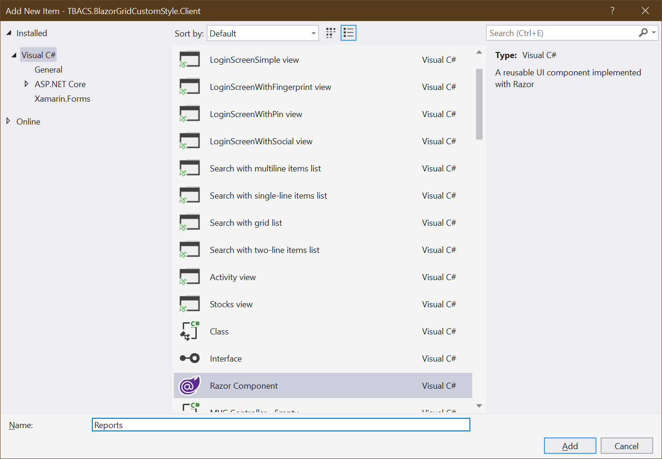This screenshot has width=662, height=459.
Task: Pick the Search with grid list template
Action: coord(245,222)
